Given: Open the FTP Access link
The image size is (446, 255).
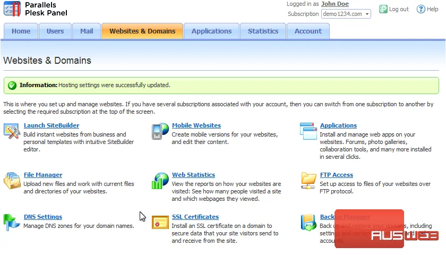Looking at the screenshot, I should pos(337,175).
